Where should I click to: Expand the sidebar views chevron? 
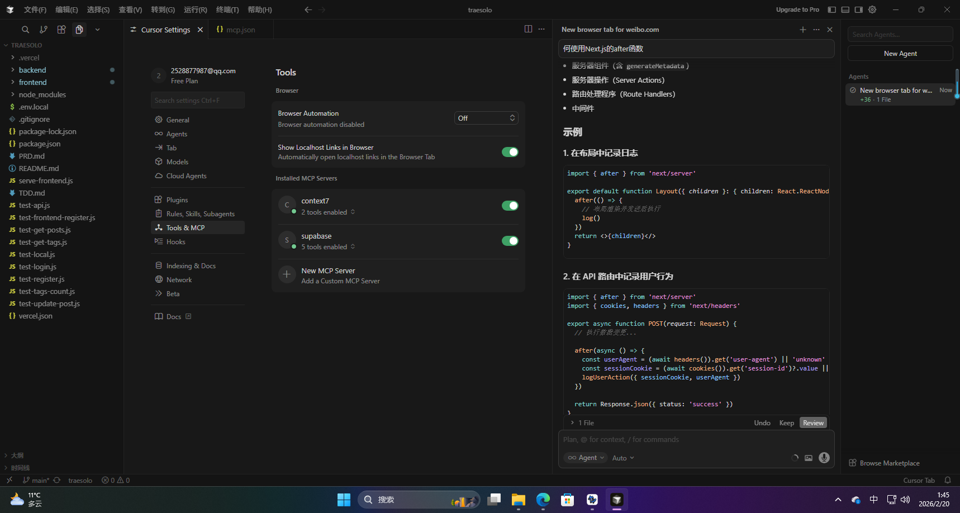pos(97,30)
